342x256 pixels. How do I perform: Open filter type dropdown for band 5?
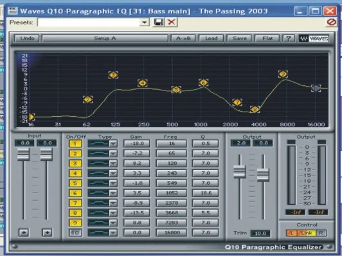[x=113, y=183]
